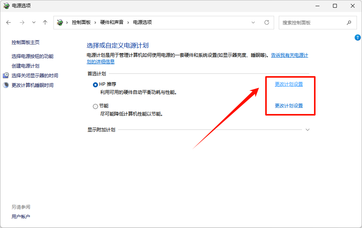The image size is (362, 228).
Task: Click the refresh icon
Action: point(267,22)
